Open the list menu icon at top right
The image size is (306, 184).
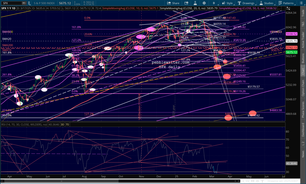coord(301,3)
